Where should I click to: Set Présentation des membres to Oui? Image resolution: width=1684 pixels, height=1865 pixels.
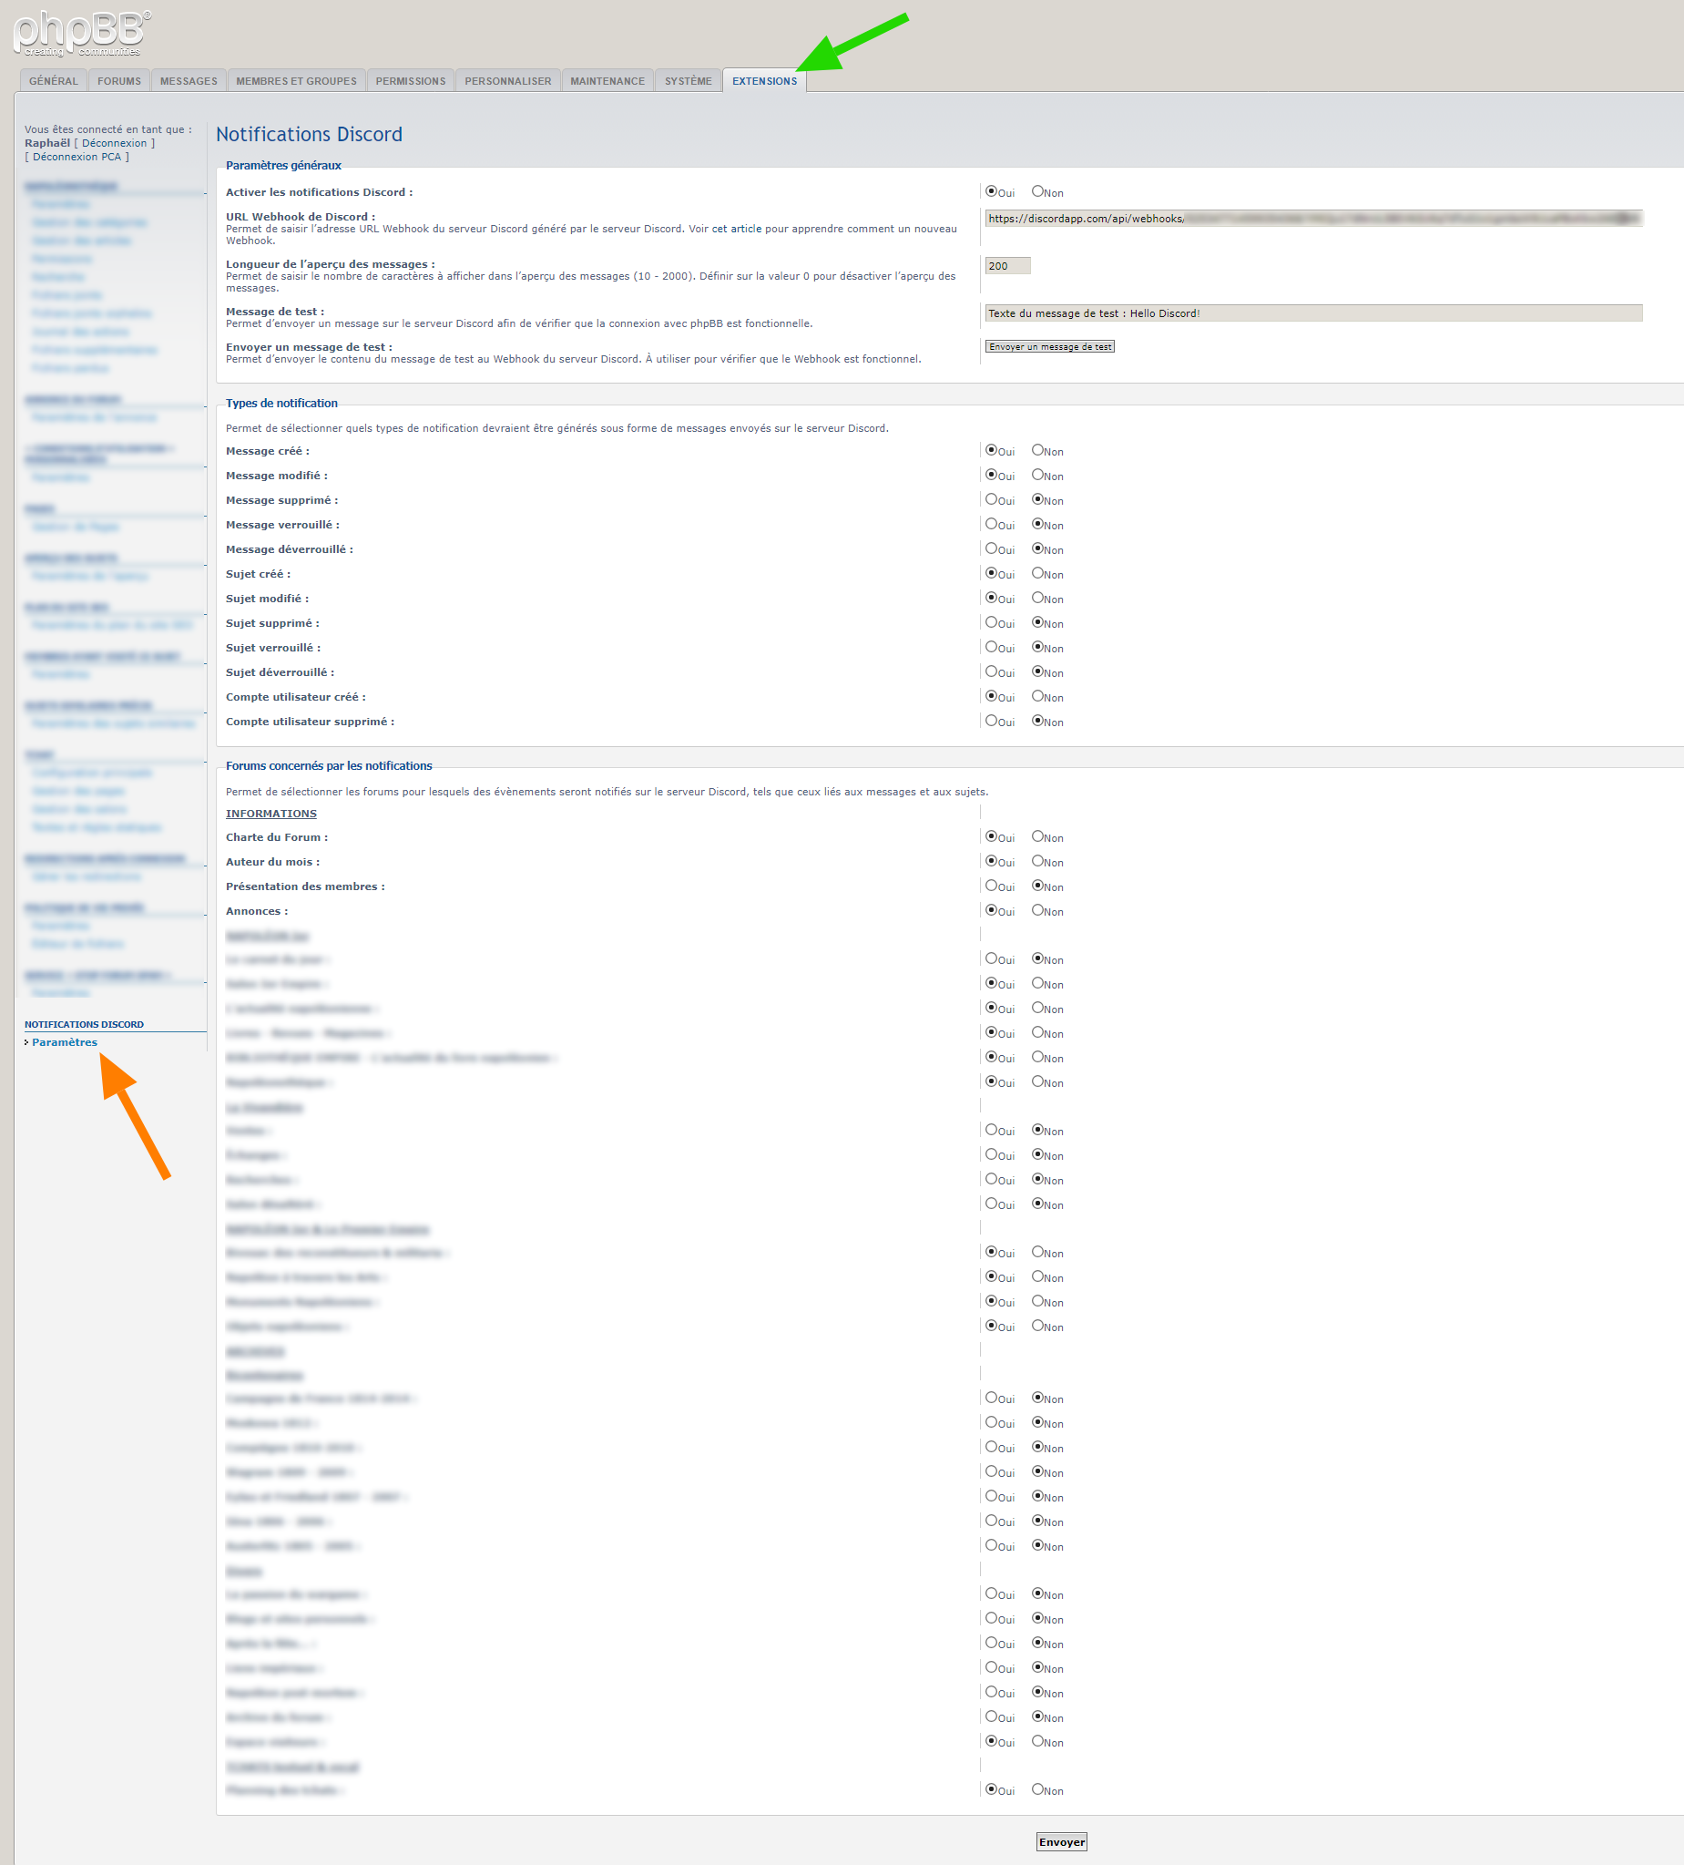(991, 886)
